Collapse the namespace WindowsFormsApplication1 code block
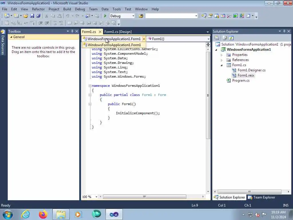The image size is (293, 220). [90, 86]
